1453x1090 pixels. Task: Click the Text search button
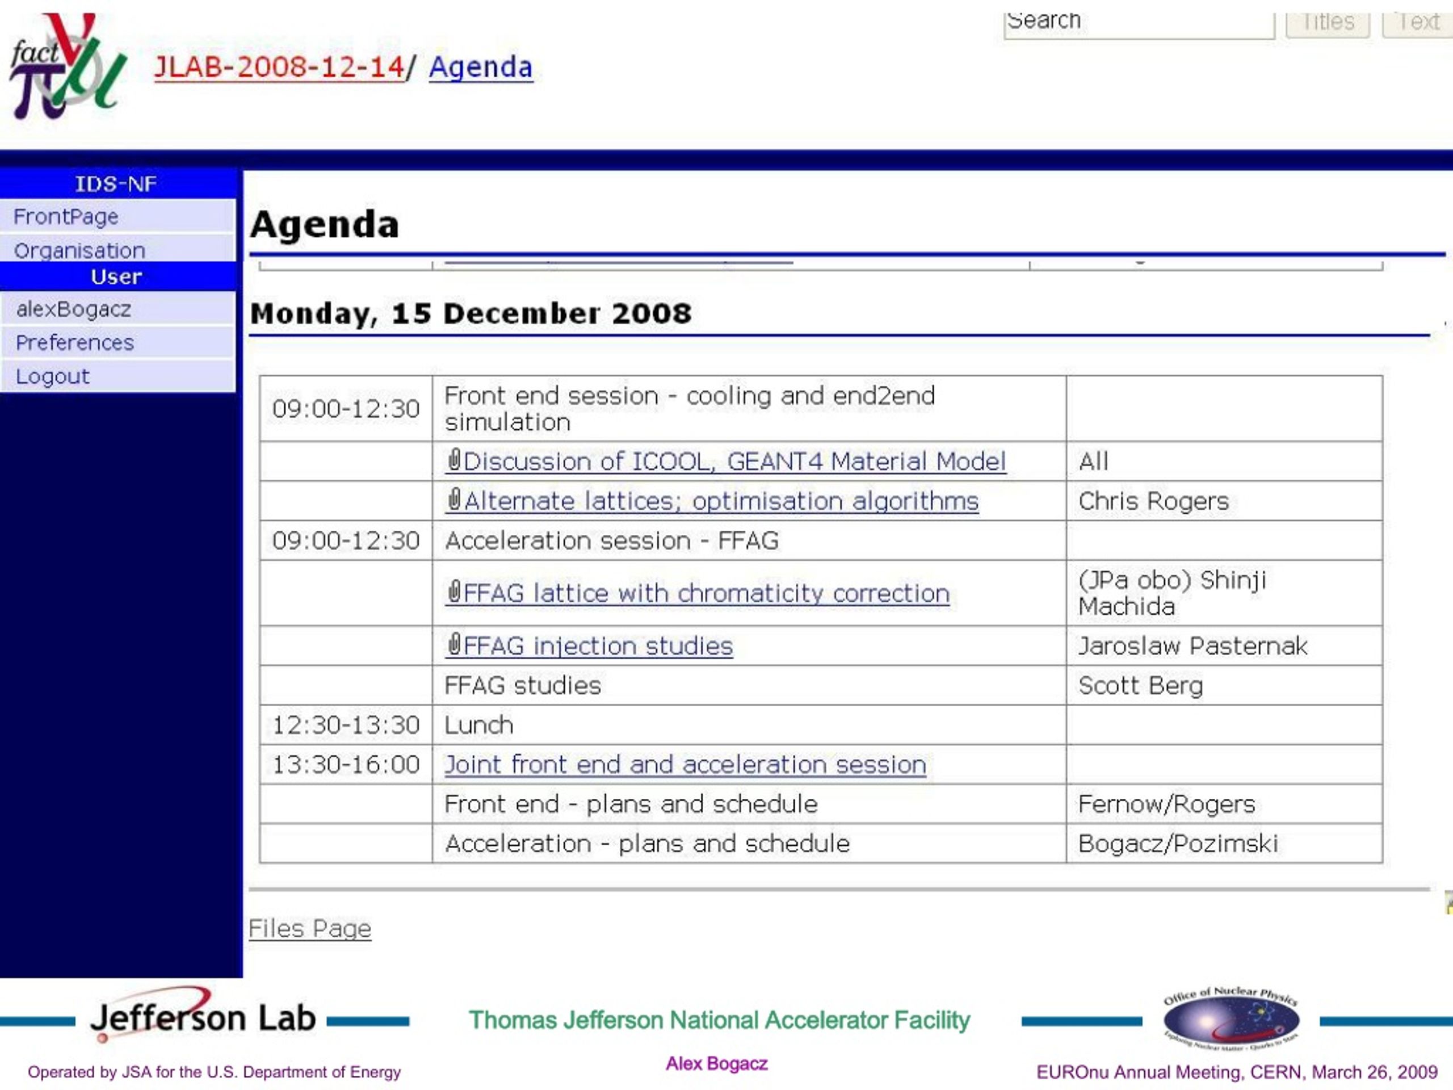tap(1418, 24)
